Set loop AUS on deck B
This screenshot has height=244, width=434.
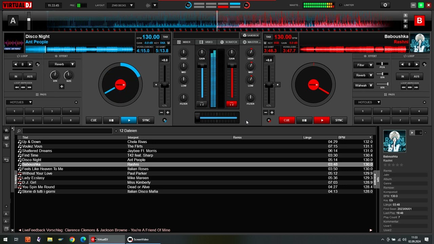pos(416,77)
